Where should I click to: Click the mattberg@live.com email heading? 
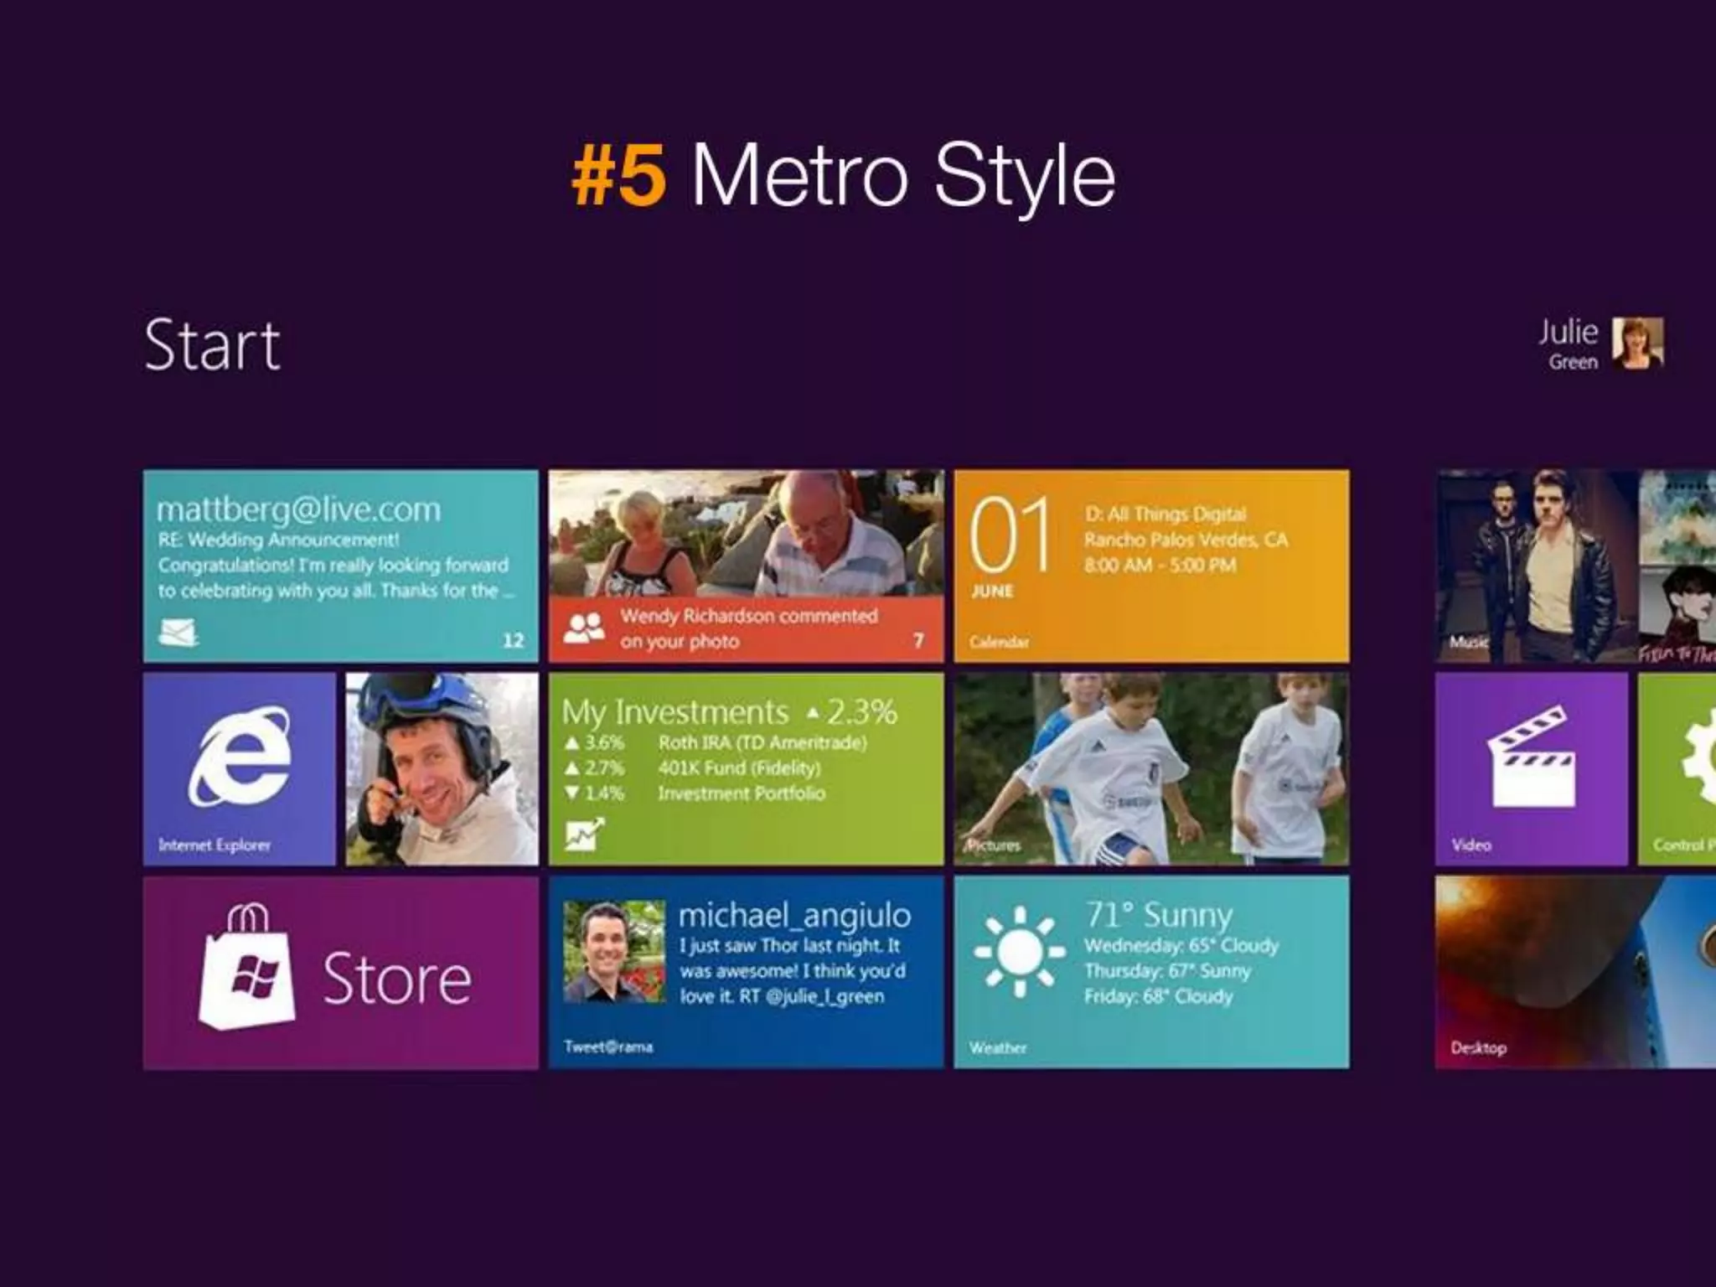coord(298,509)
